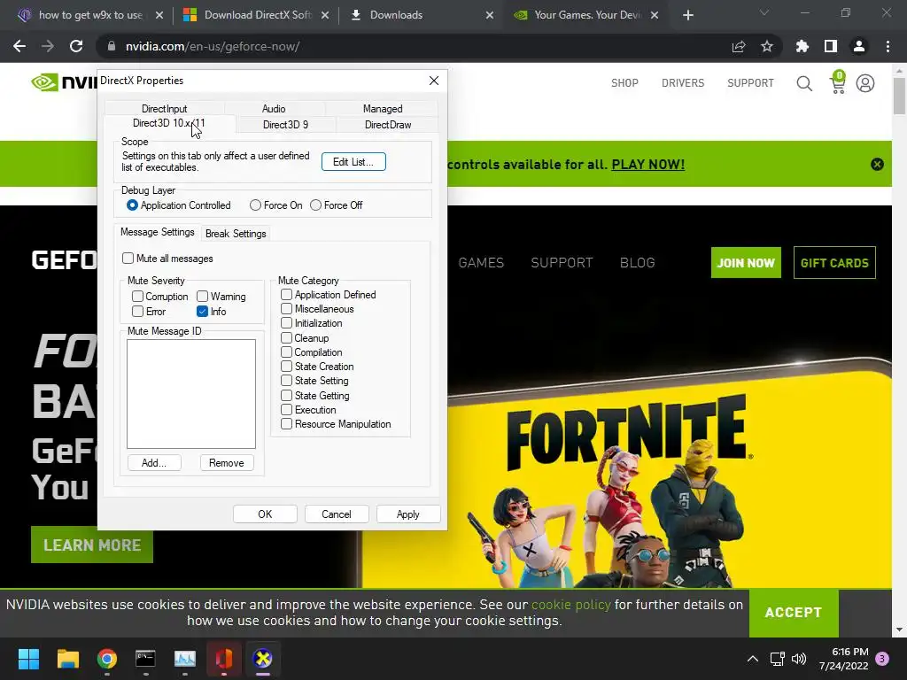The image size is (907, 680).
Task: Check Miscellaneous mute category
Action: [286, 309]
